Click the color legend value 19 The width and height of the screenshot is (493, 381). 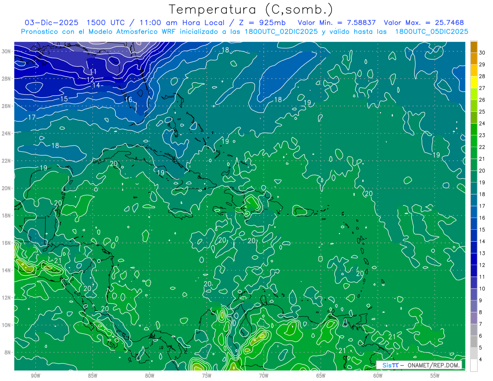point(482,182)
